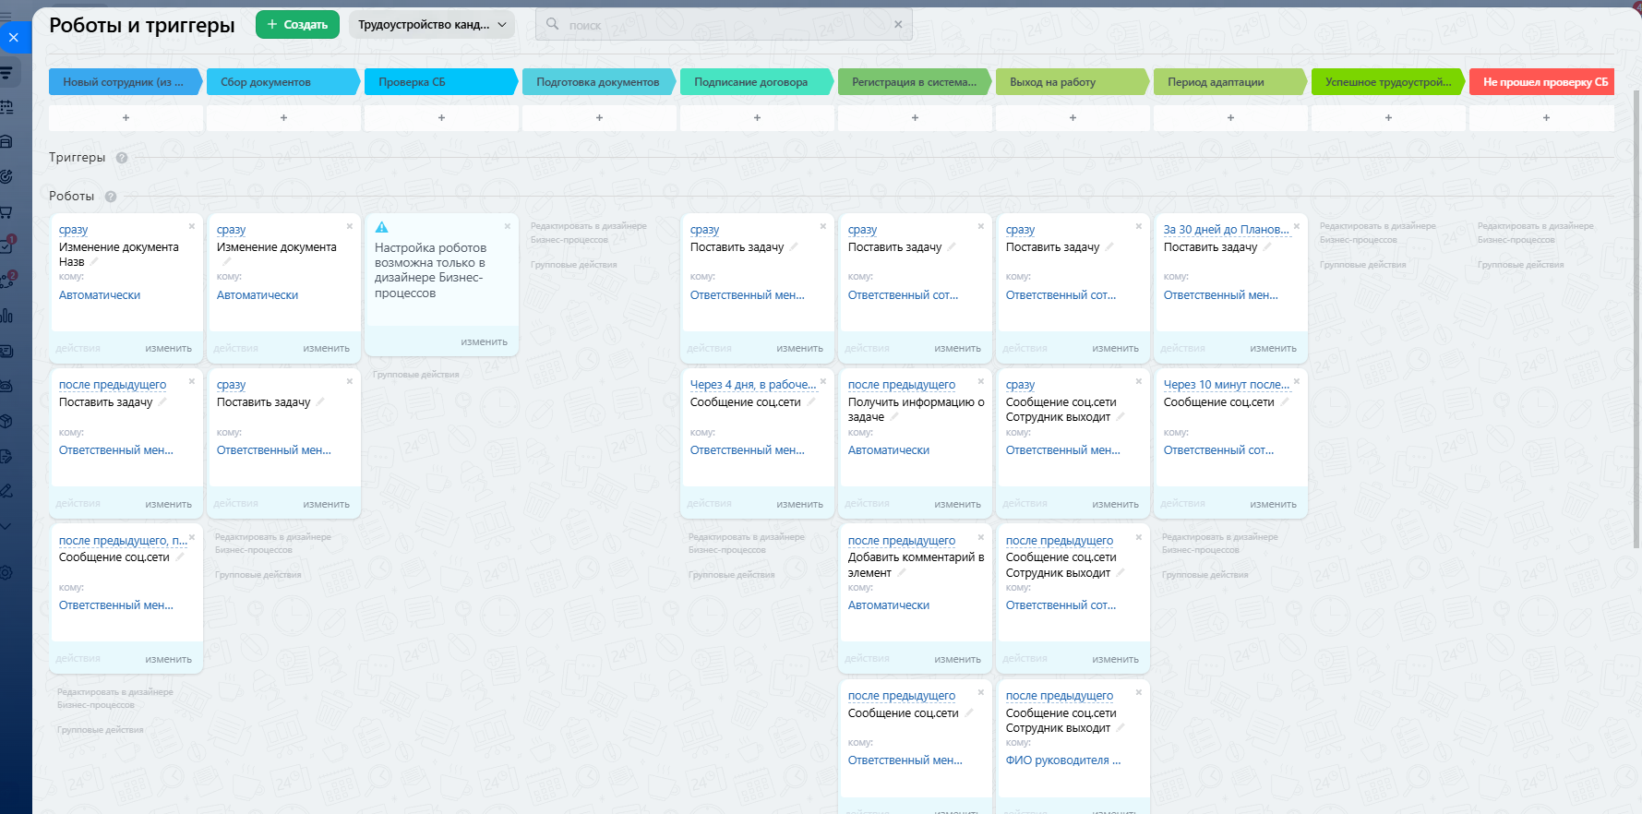This screenshot has height=814, width=1642.
Task: Clear the search field with its X icon
Action: (x=898, y=25)
